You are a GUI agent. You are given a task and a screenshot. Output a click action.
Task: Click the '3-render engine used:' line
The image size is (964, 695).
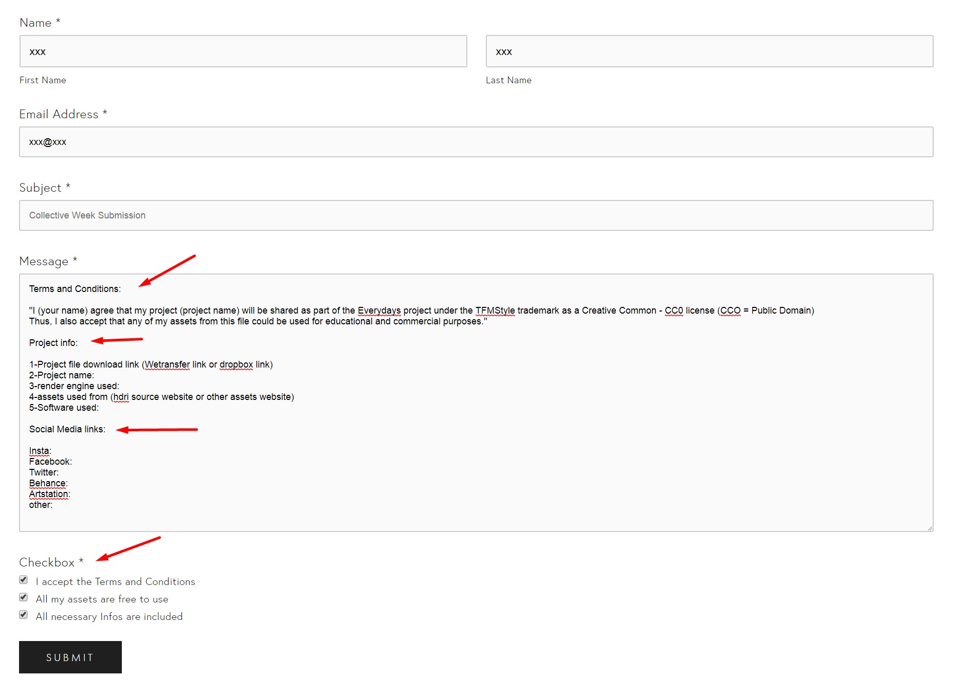[x=74, y=386]
